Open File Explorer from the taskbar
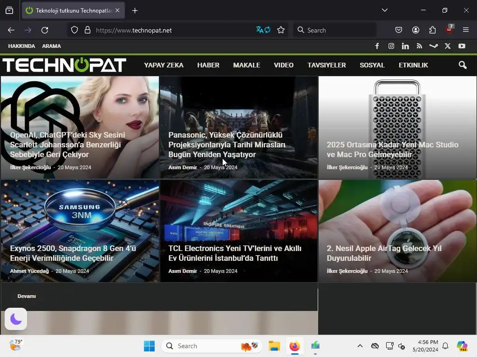The image size is (477, 357). [274, 346]
